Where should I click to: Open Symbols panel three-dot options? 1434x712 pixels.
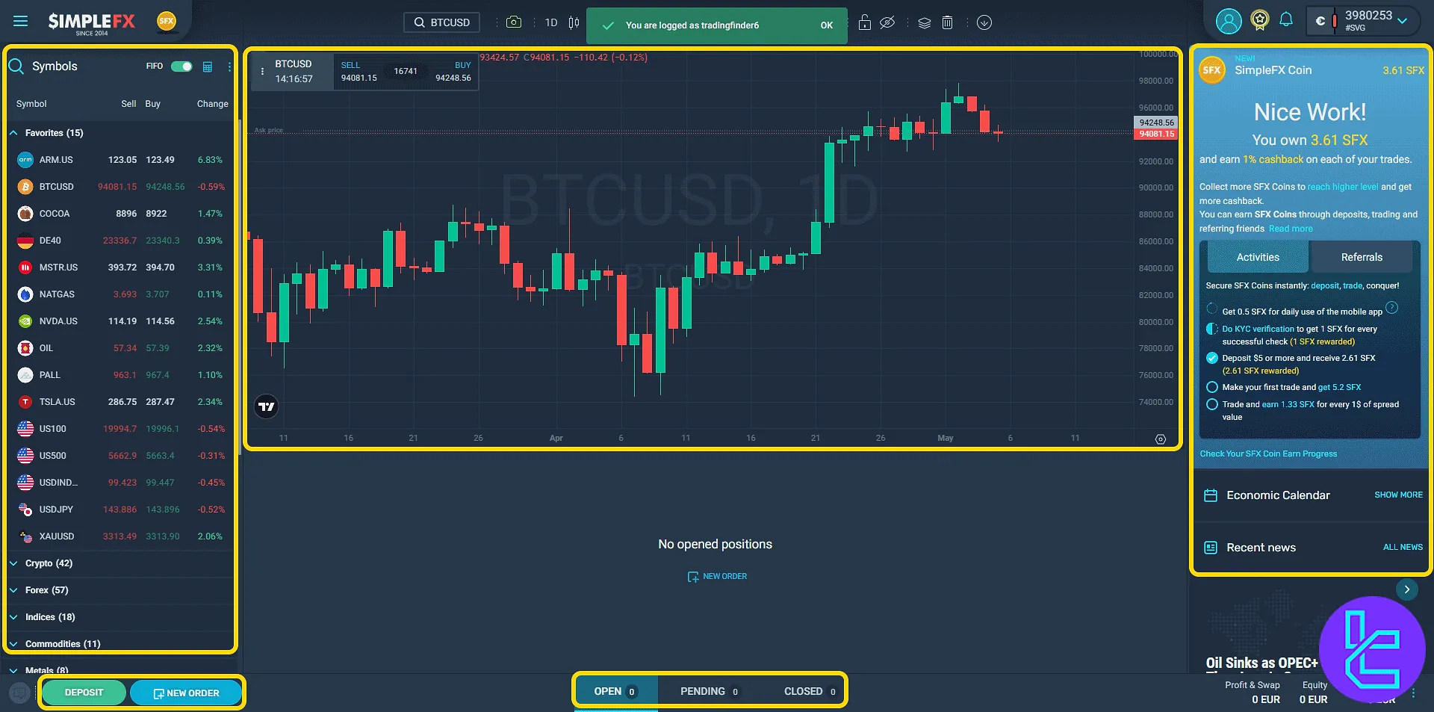[x=229, y=66]
